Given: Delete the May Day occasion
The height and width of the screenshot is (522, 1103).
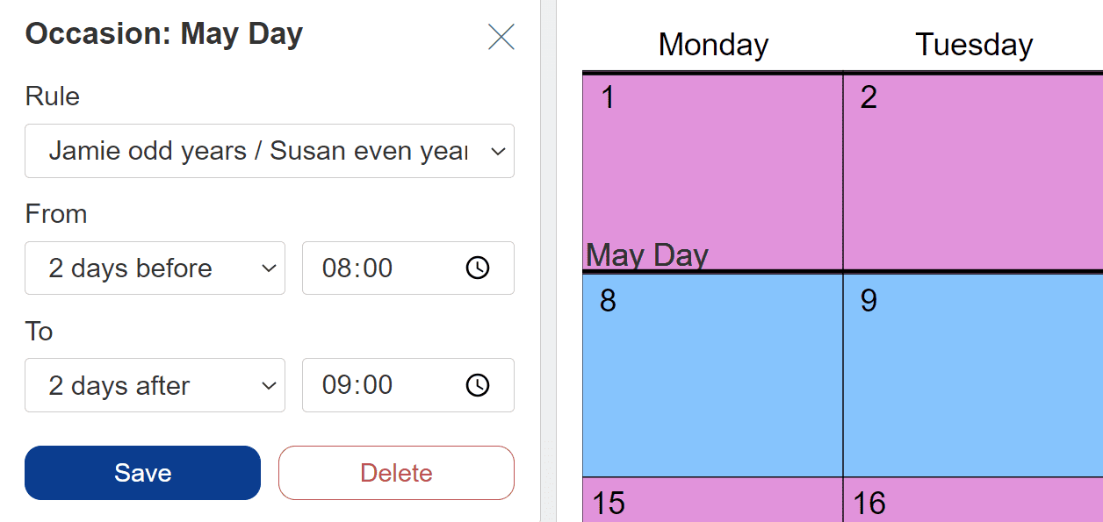Looking at the screenshot, I should 396,473.
